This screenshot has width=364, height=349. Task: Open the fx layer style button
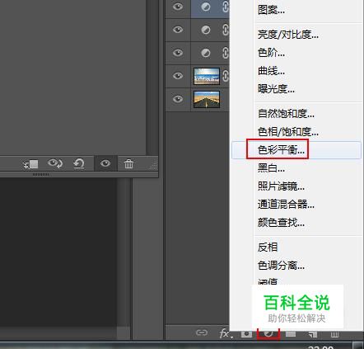pyautogui.click(x=224, y=333)
